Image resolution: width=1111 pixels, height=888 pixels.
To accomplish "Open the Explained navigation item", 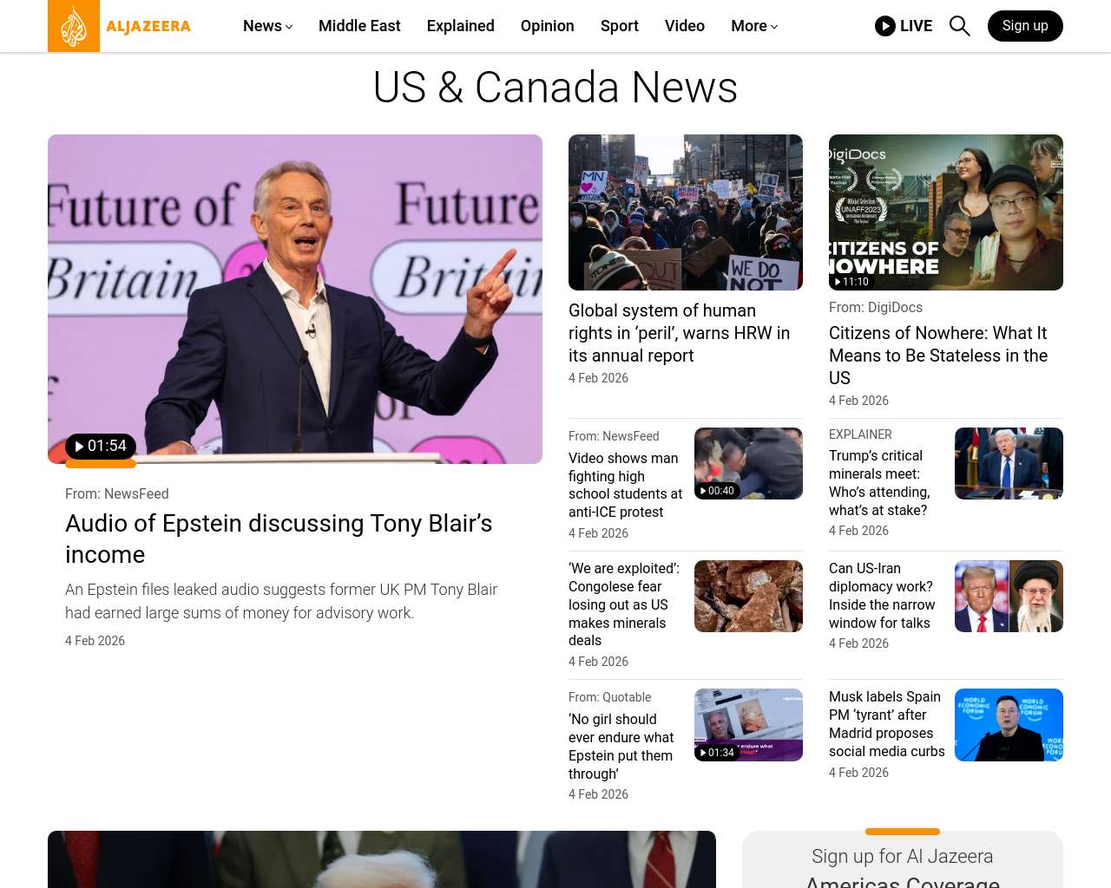I will coord(460,26).
